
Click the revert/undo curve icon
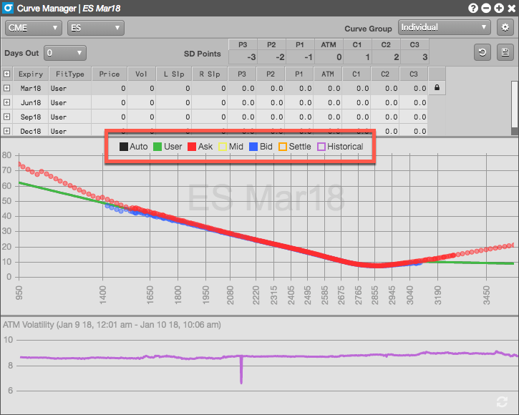pos(482,53)
